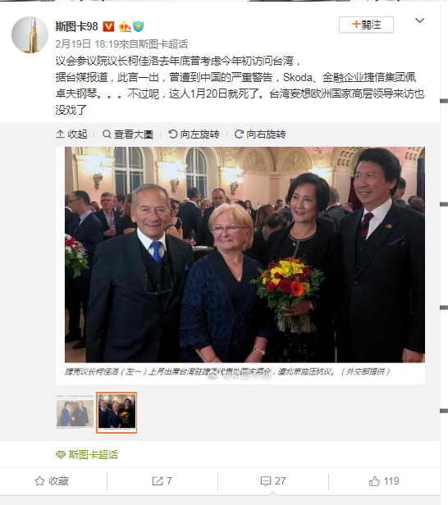Click the 收藏 star favorite icon
The height and width of the screenshot is (505, 448).
pos(39,481)
